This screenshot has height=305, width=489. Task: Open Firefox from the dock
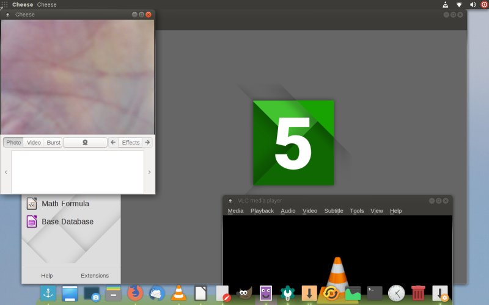pyautogui.click(x=134, y=293)
